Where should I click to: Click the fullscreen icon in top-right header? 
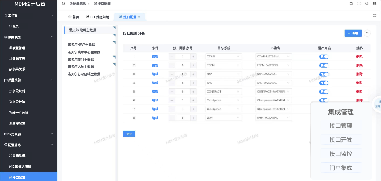(x=359, y=3)
